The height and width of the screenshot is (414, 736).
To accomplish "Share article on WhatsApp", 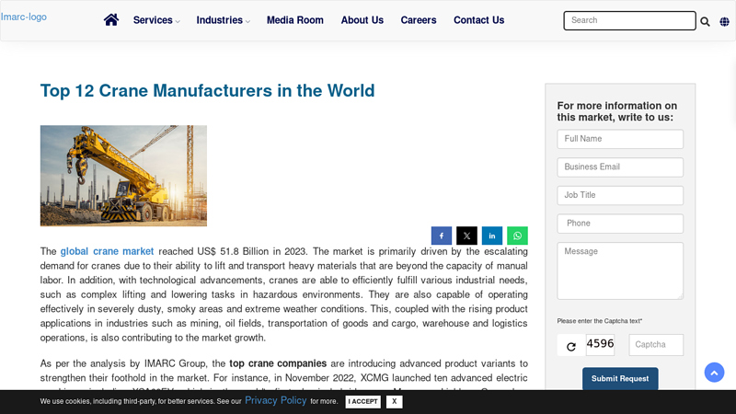I will coord(517,236).
